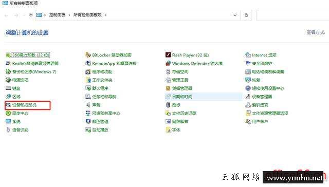This screenshot has width=329, height=187.
Task: Open the 默认程序 icon
Action: tap(88, 88)
